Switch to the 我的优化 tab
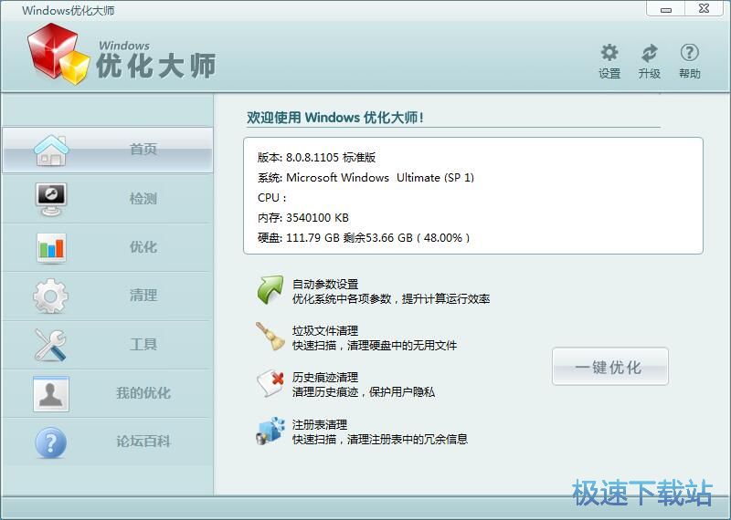731x520 pixels. pyautogui.click(x=108, y=393)
